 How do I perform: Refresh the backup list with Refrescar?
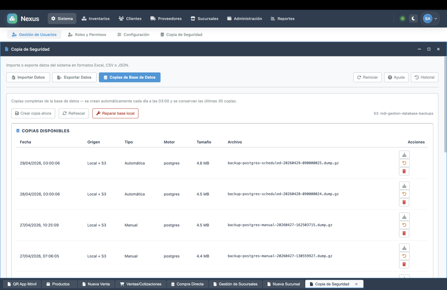pos(74,113)
